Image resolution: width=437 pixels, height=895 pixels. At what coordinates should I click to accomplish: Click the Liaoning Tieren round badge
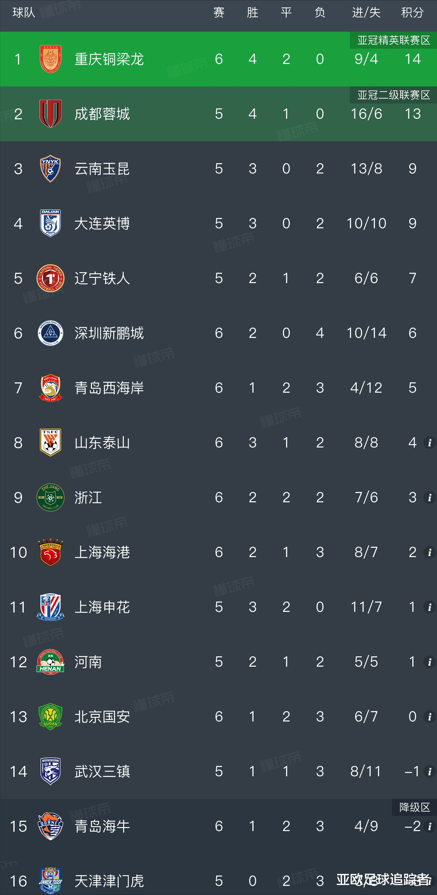point(50,278)
